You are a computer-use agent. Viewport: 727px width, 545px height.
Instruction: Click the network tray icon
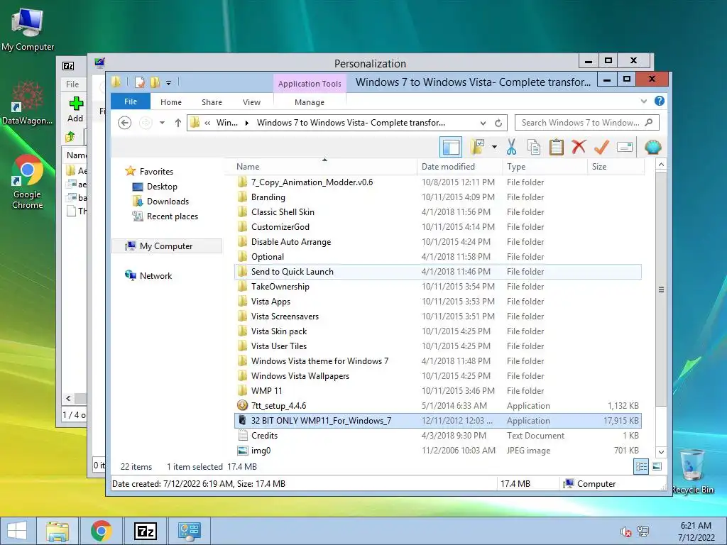coord(643,532)
